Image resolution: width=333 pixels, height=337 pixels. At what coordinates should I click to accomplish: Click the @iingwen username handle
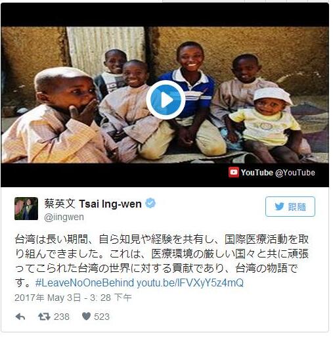click(64, 217)
